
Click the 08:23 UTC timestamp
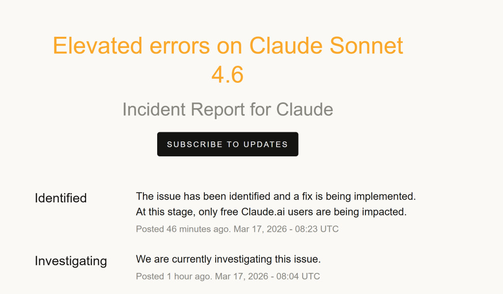(x=317, y=229)
